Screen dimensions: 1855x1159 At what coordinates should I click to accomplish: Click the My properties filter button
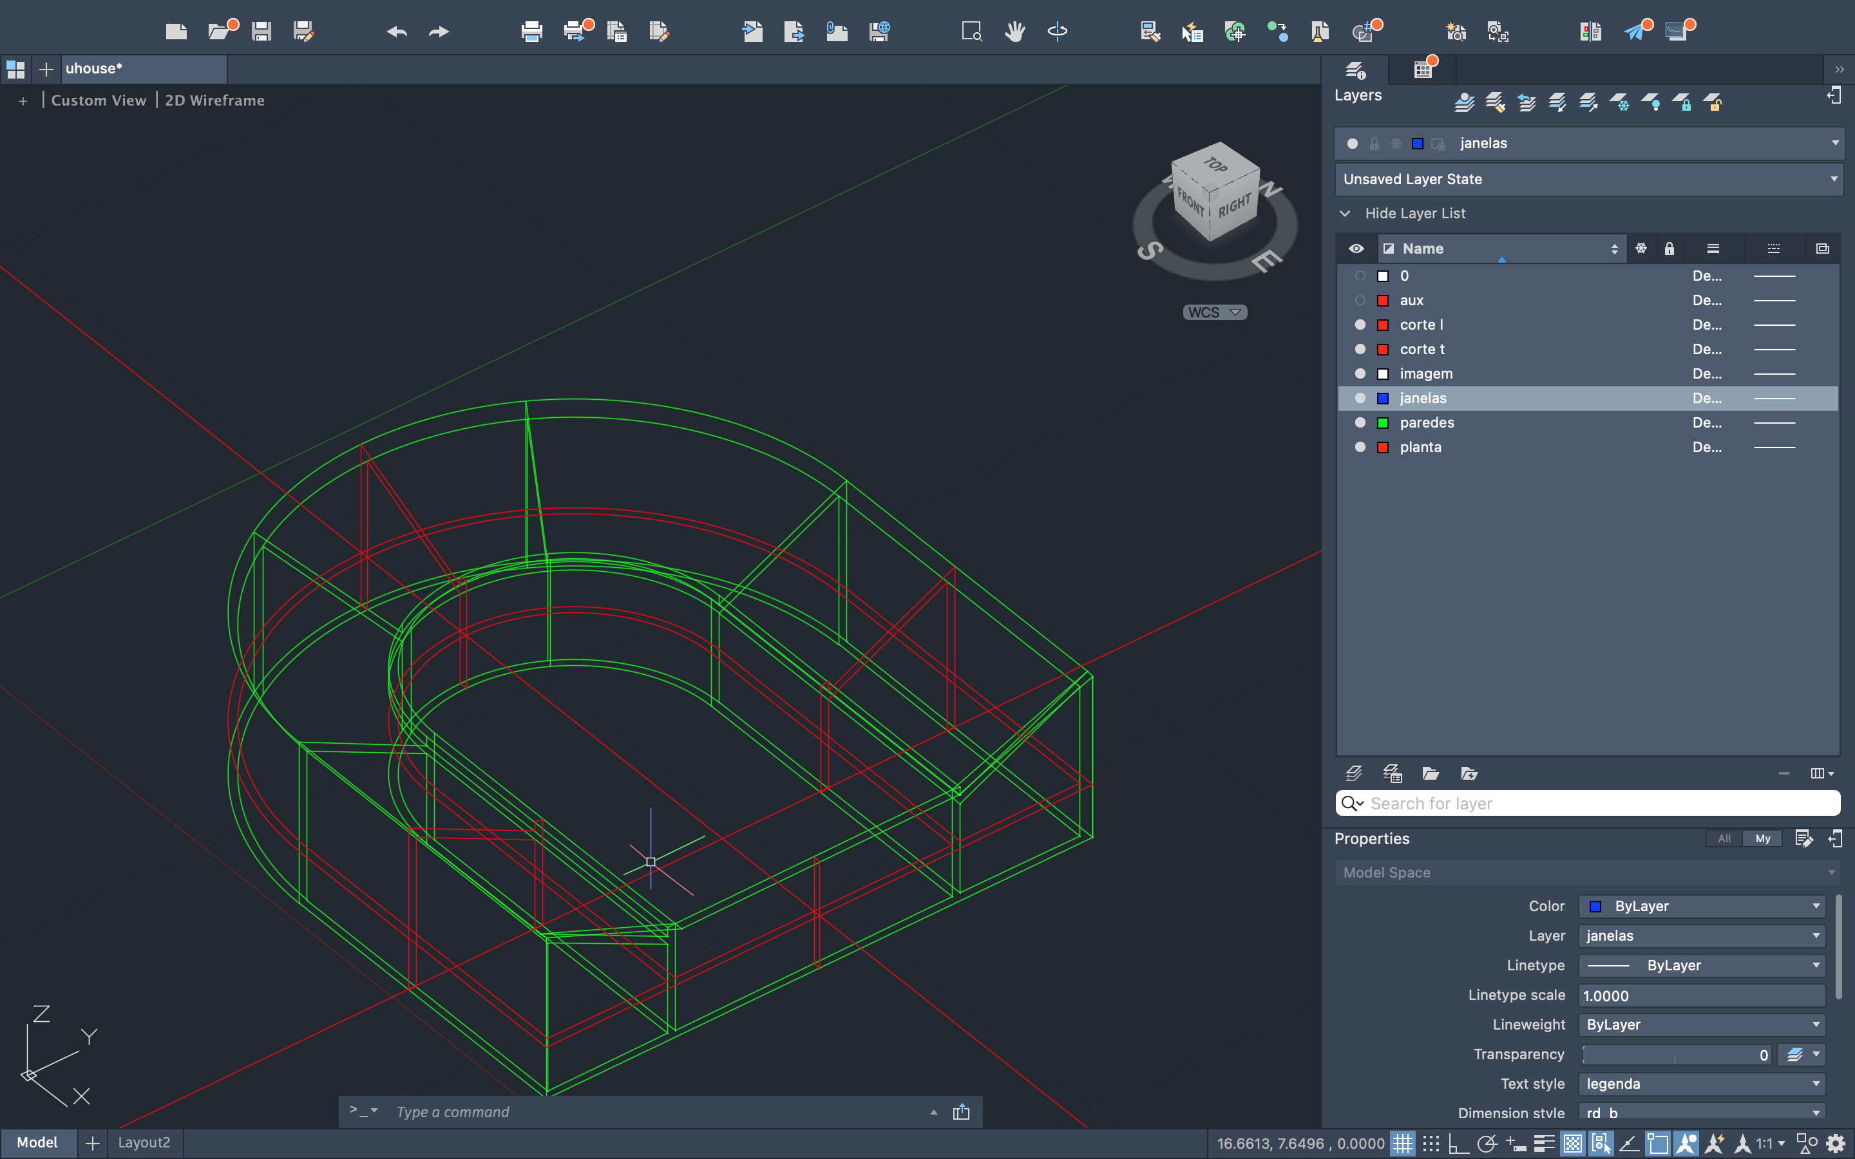1762,838
